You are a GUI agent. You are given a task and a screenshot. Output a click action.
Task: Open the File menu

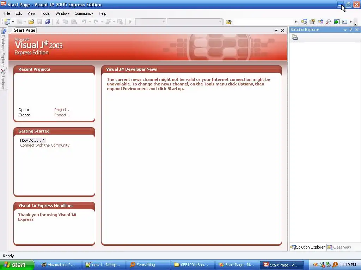[7, 13]
